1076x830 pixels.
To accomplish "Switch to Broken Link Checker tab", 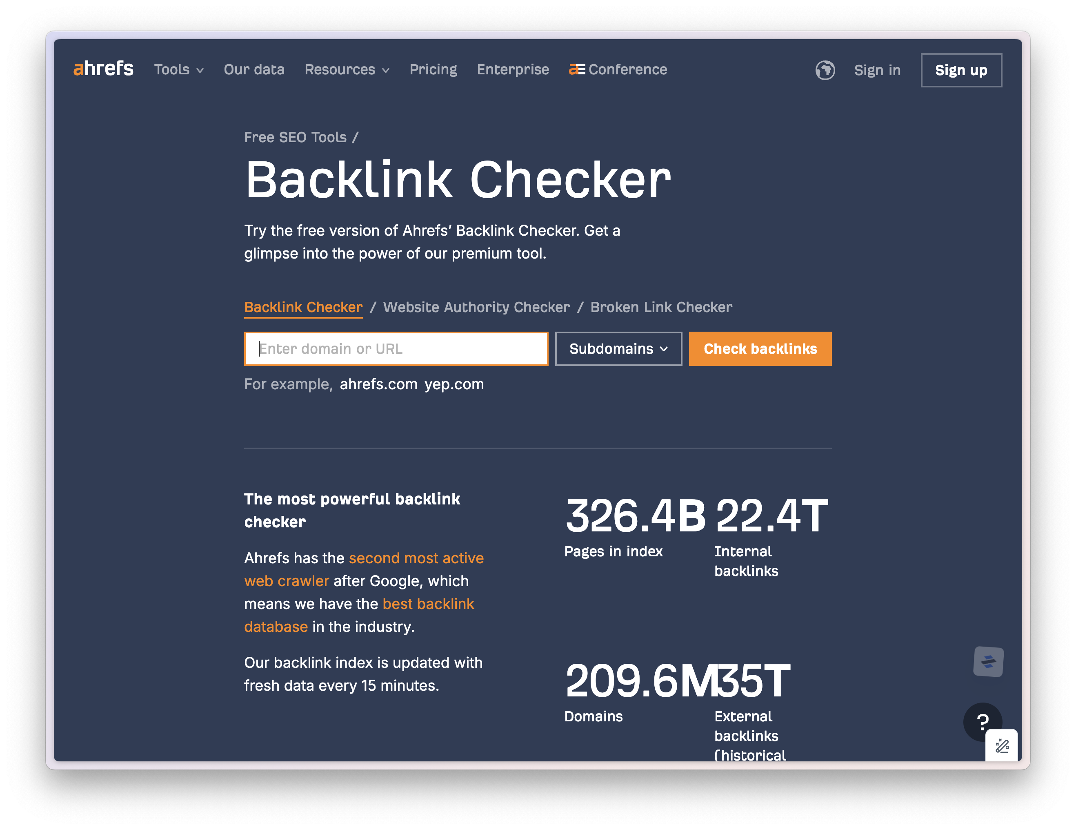I will pyautogui.click(x=661, y=307).
